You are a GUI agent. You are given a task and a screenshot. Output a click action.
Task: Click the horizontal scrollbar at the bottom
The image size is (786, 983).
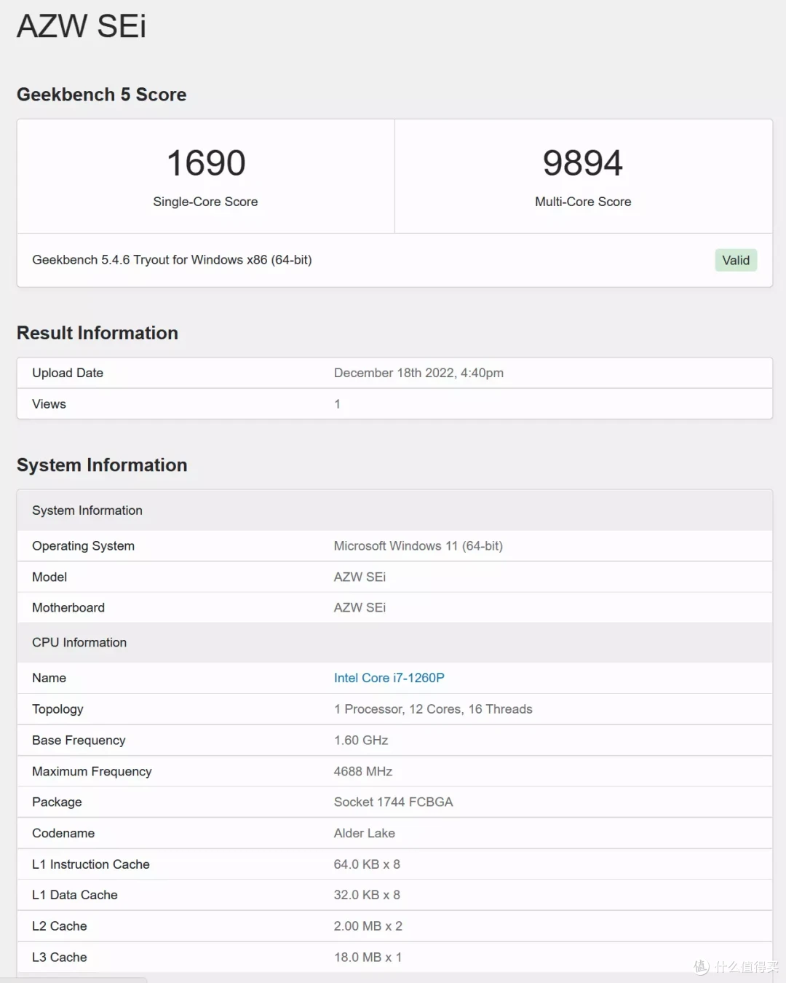(x=80, y=979)
